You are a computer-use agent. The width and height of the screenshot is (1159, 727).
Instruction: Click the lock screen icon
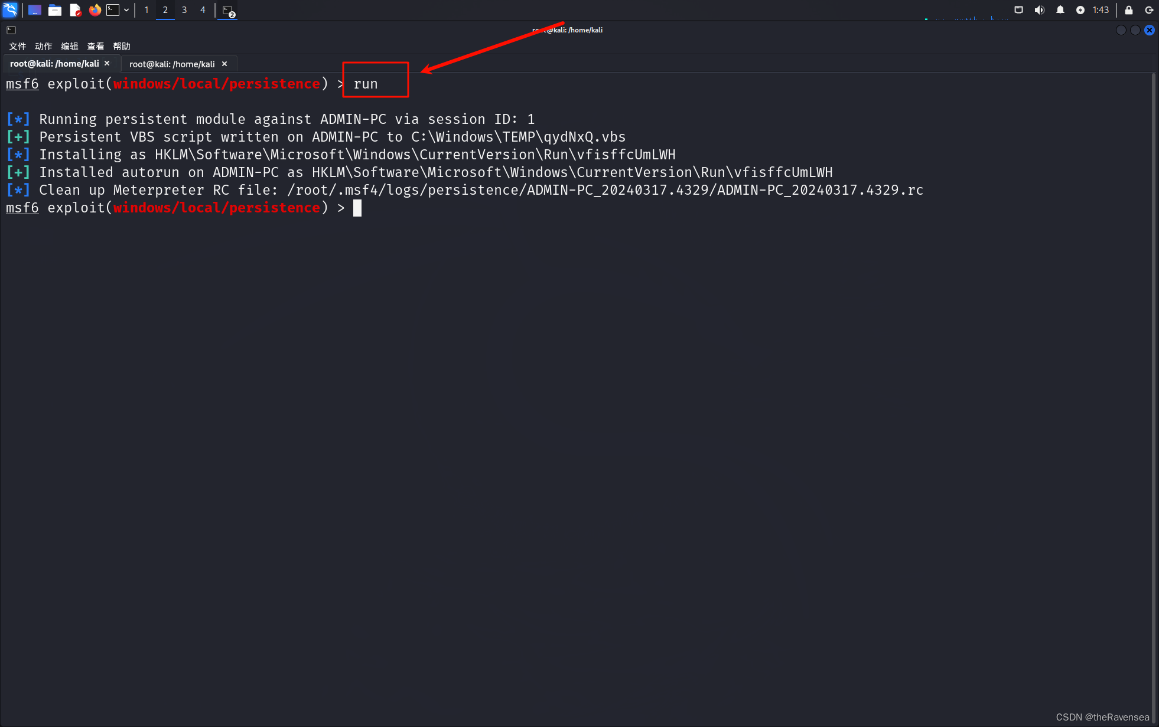pyautogui.click(x=1129, y=10)
